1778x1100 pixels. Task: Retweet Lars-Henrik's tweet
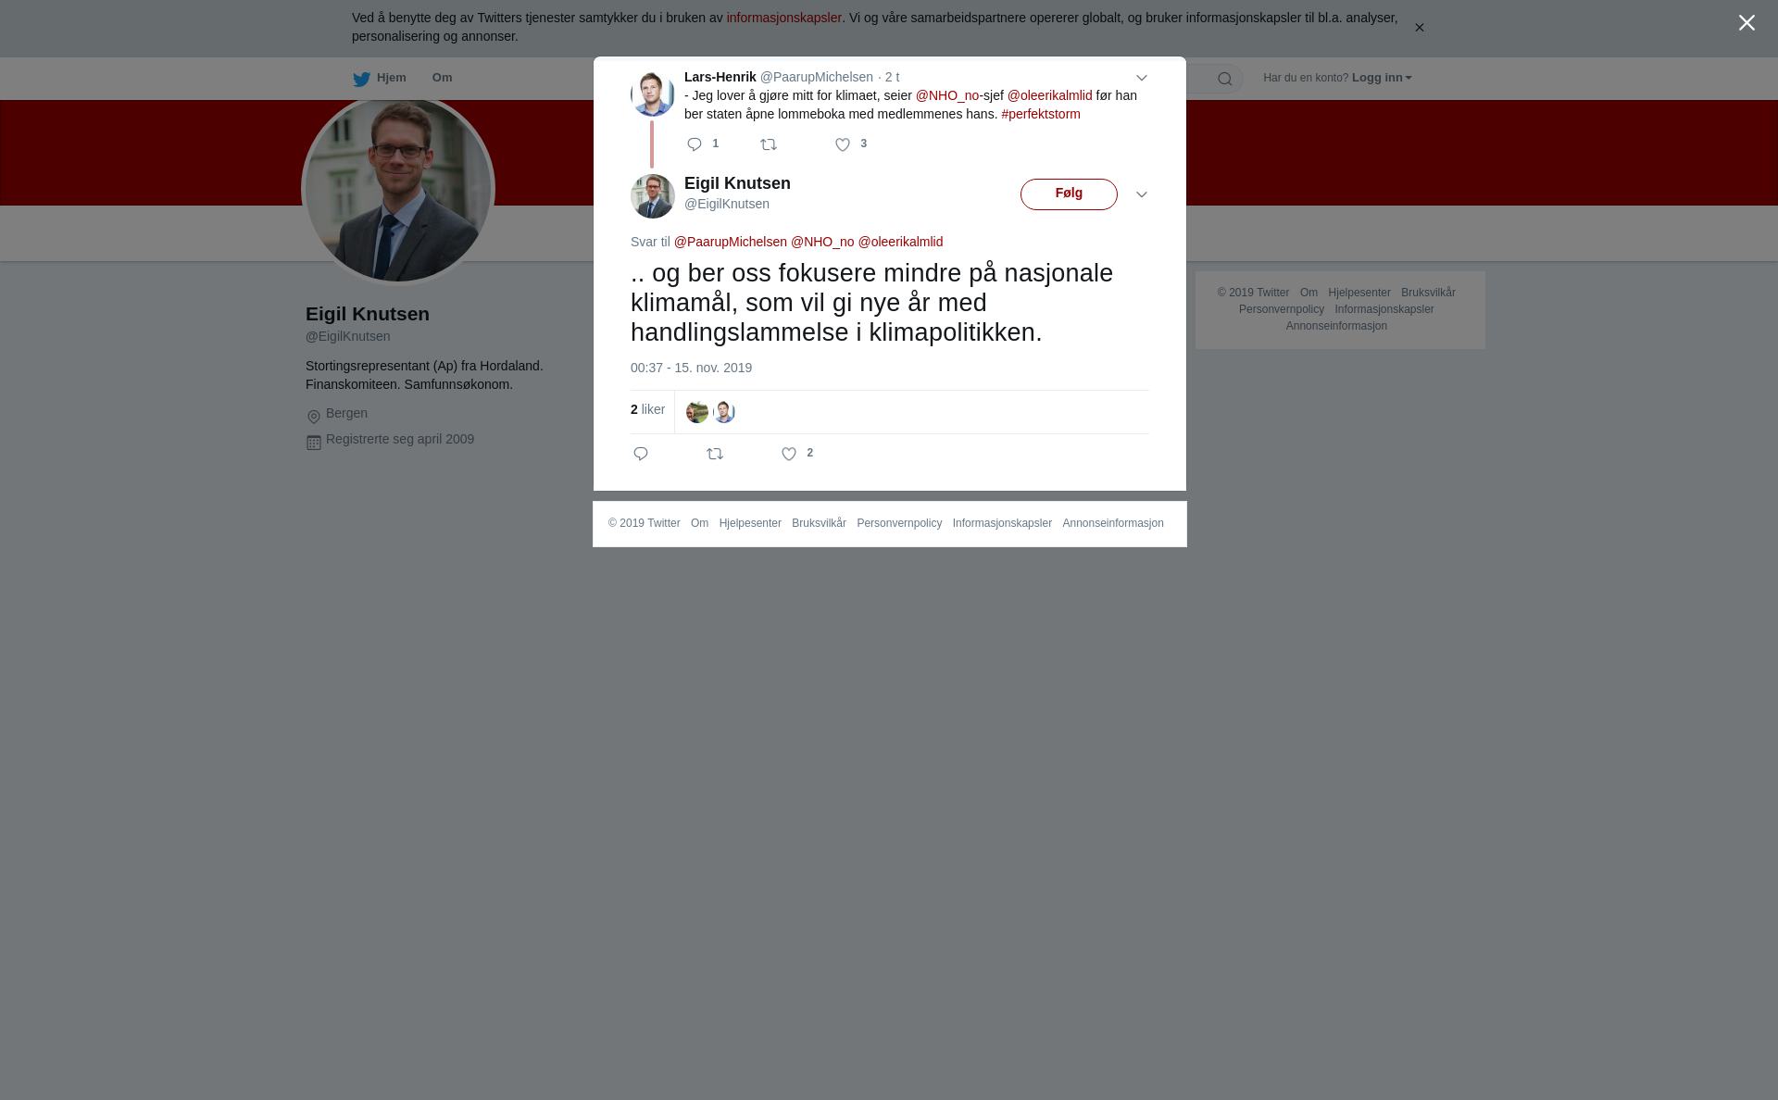coord(769,144)
